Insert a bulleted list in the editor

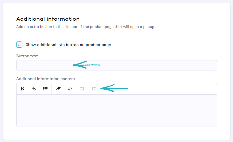tap(45, 89)
